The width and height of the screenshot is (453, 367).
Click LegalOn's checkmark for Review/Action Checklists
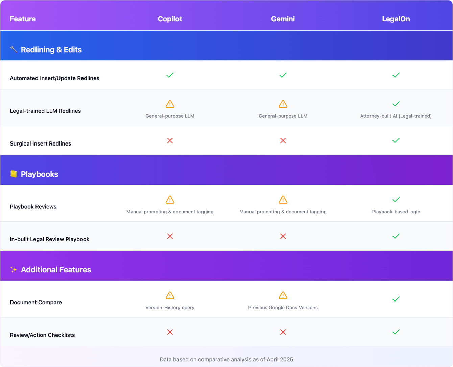click(396, 332)
